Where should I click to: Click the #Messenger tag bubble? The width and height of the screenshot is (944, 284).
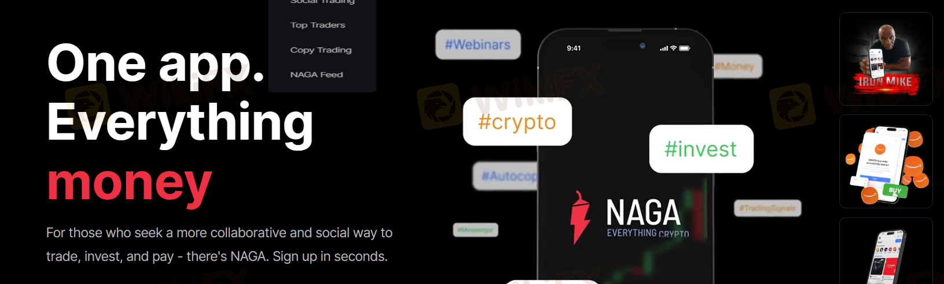[475, 230]
